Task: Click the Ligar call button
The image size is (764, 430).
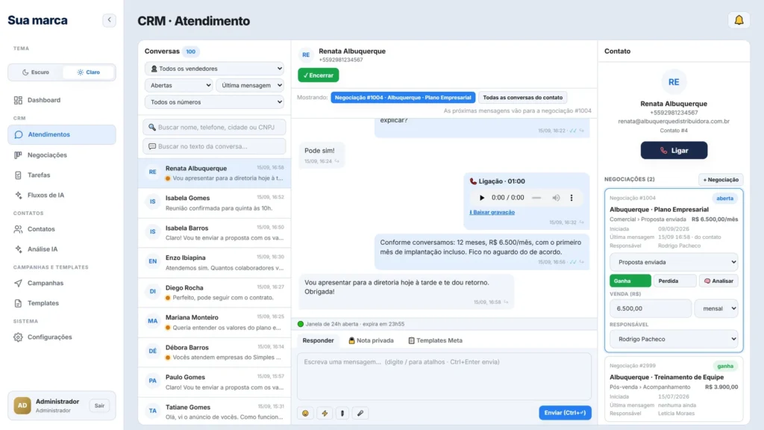Action: click(x=674, y=151)
